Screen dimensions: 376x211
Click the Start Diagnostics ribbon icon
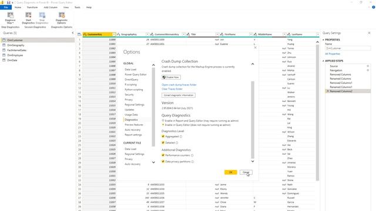click(28, 15)
